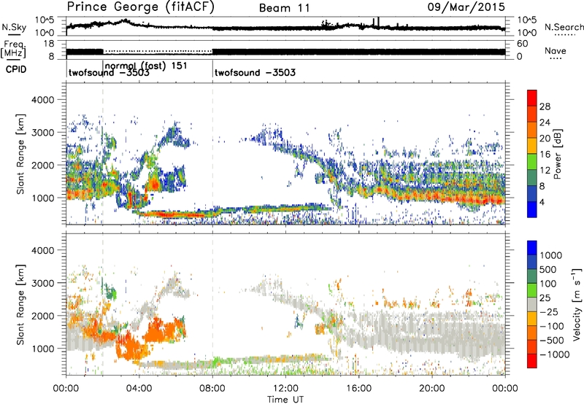Select the "CPID" row label
The image size is (584, 404).
point(16,69)
